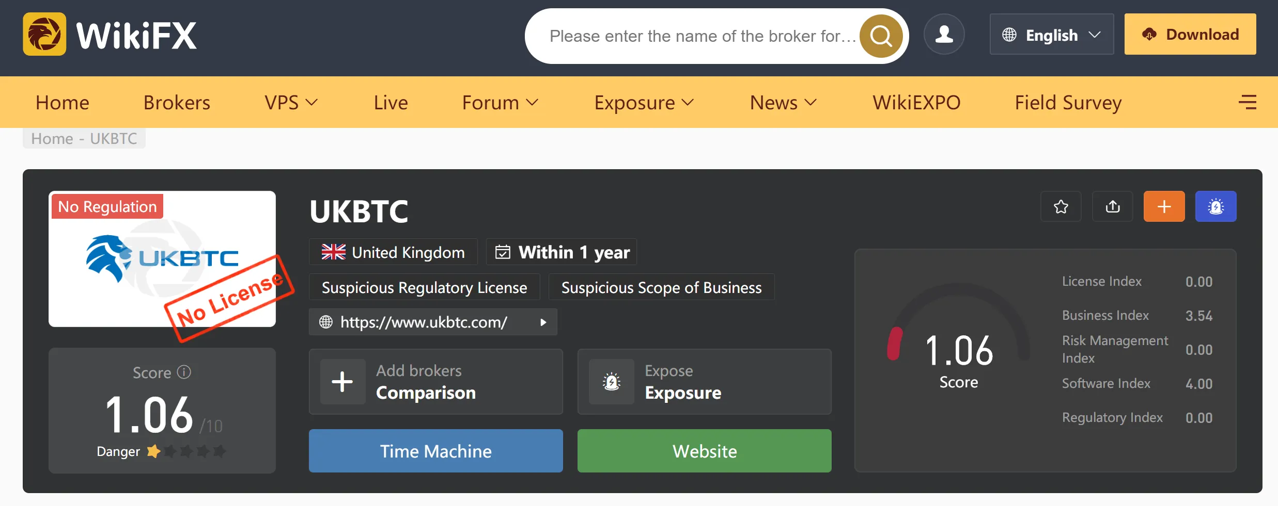Viewport: 1278px width, 506px height.
Task: Open the English language dropdown
Action: point(1052,34)
